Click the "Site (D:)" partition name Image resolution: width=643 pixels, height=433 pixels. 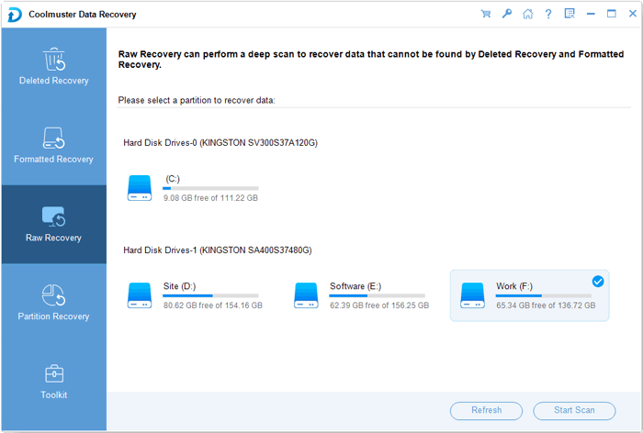pyautogui.click(x=180, y=286)
